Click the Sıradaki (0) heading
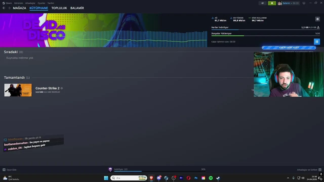The height and width of the screenshot is (182, 324). point(13,52)
